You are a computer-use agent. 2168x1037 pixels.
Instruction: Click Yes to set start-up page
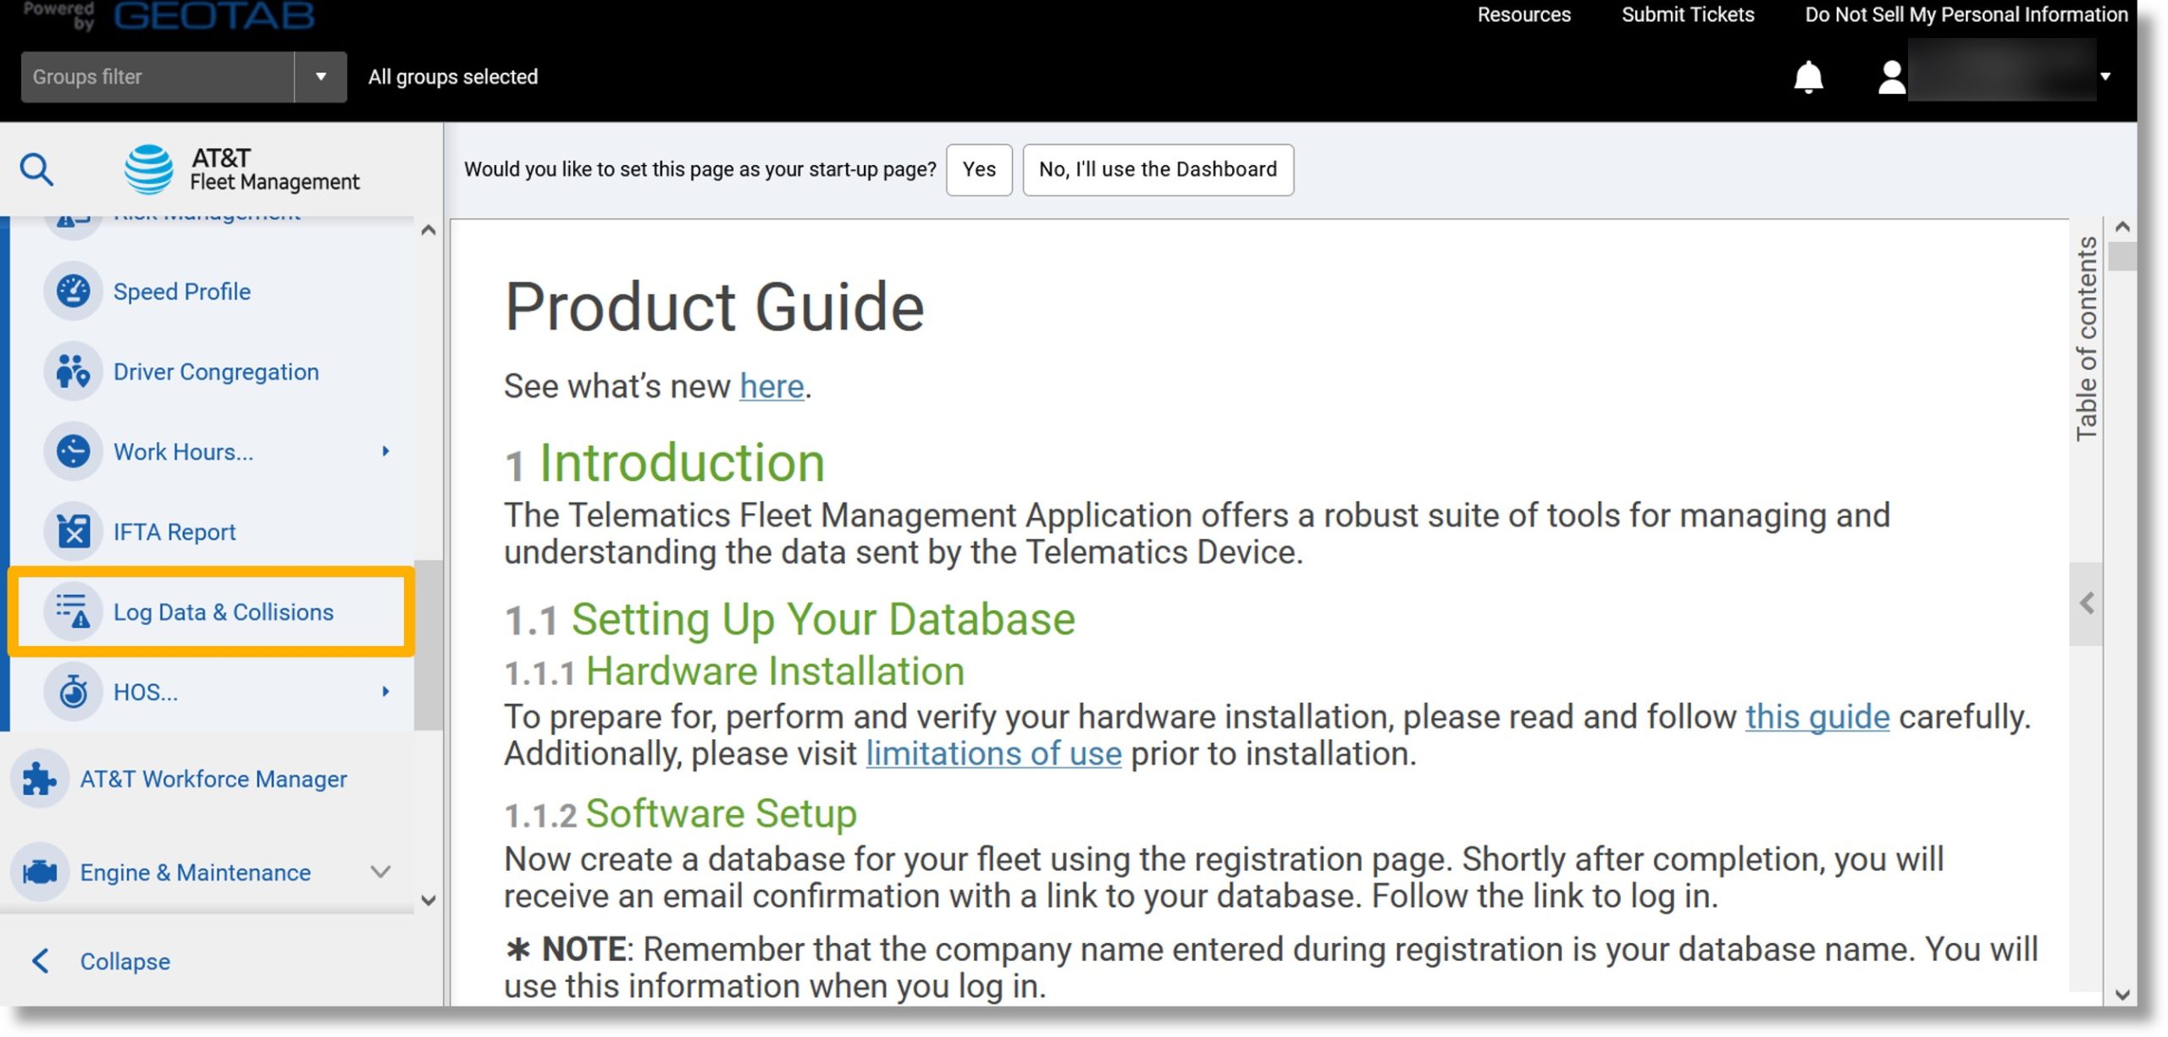[979, 169]
